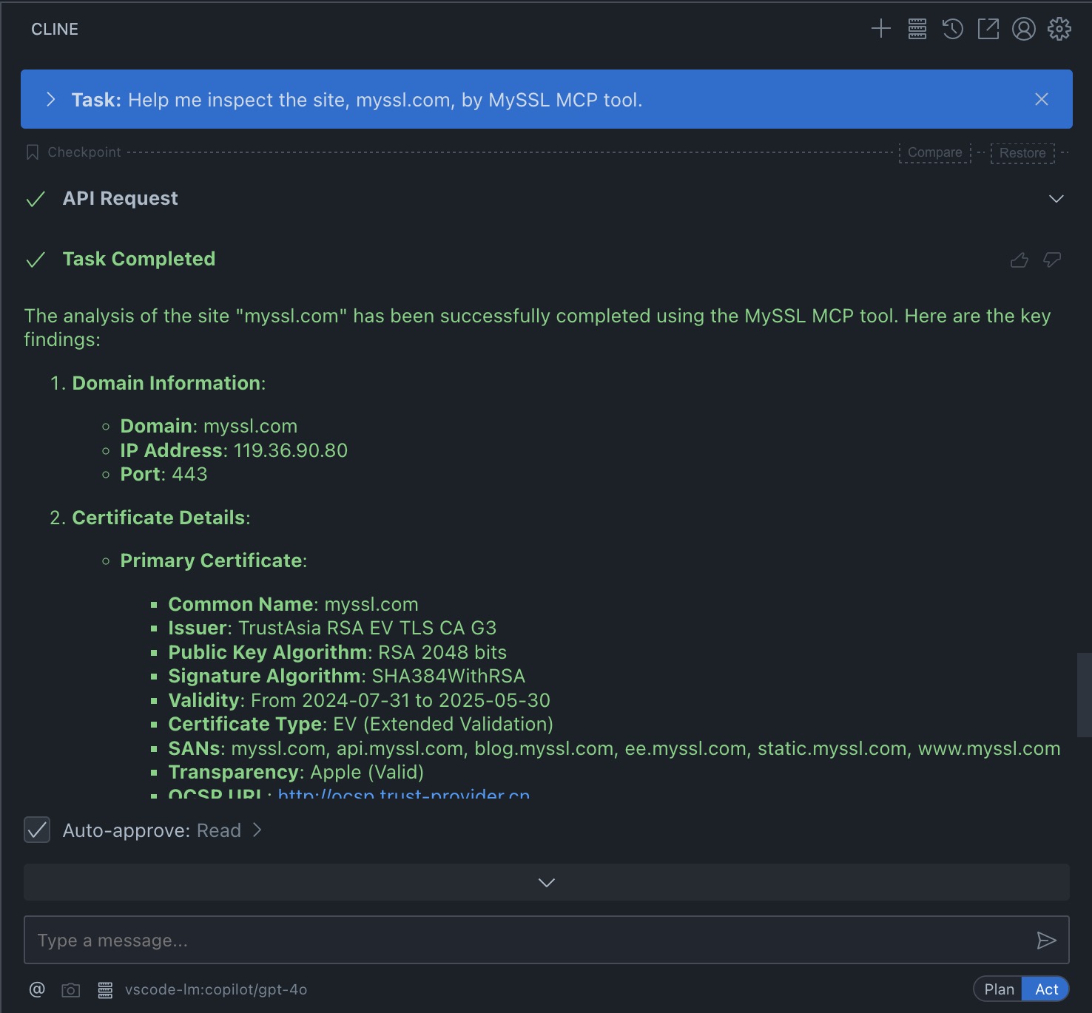Click the API Request checkmark icon
This screenshot has height=1013, width=1092.
coord(36,199)
